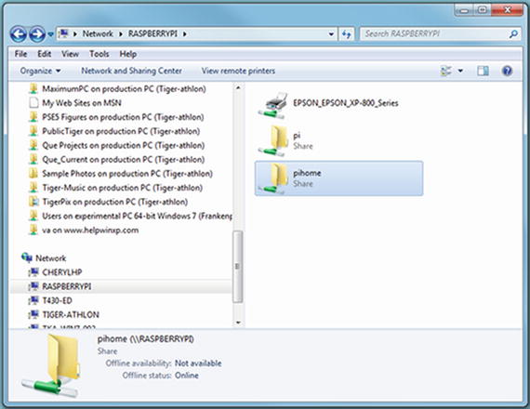
Task: Select PublicTiger on production PC
Action: click(121, 131)
